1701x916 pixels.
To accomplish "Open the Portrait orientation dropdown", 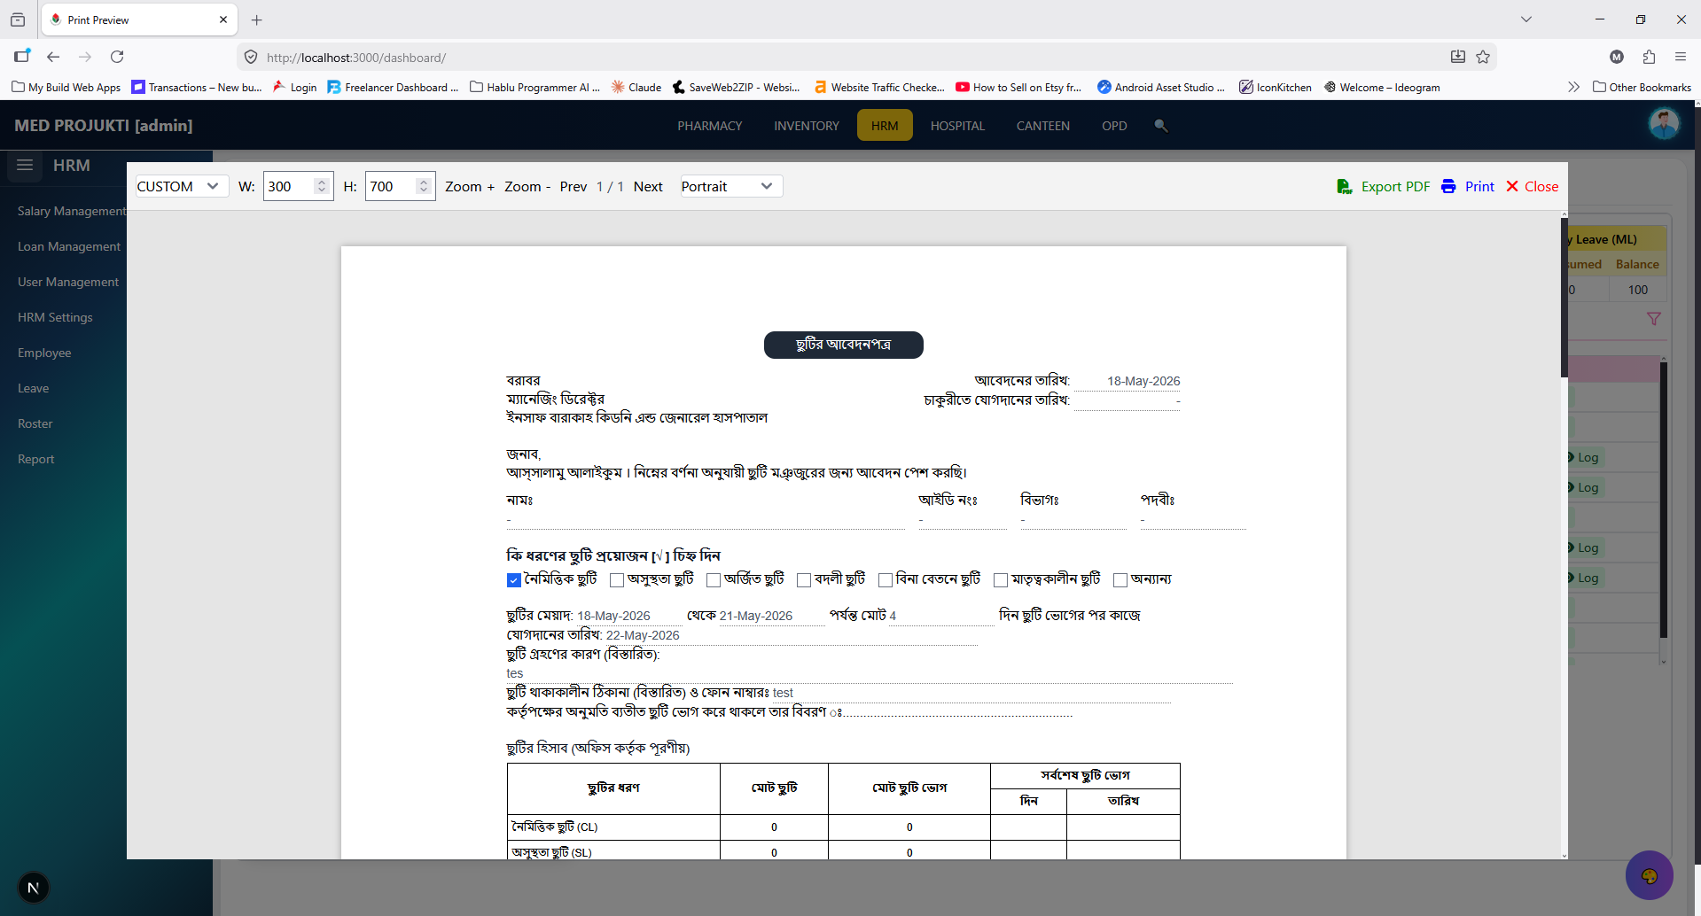I will [x=731, y=186].
